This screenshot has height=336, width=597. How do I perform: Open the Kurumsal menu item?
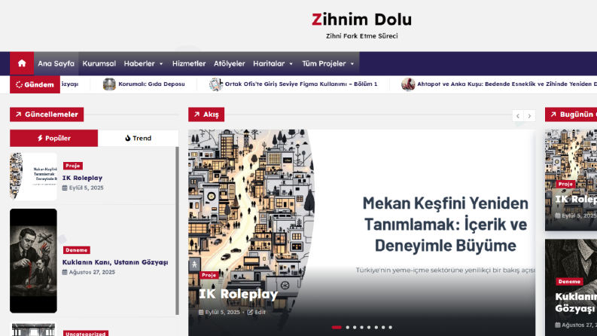click(x=99, y=63)
